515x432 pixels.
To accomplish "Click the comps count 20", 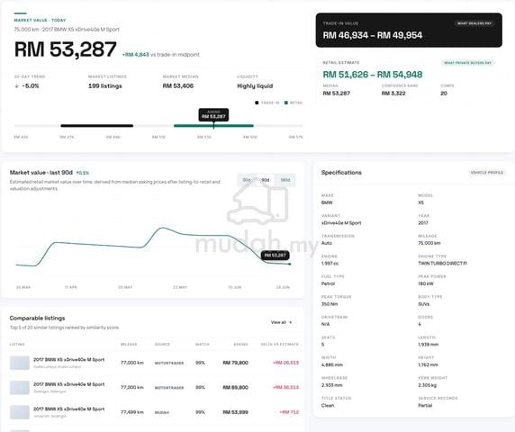I will pos(444,94).
